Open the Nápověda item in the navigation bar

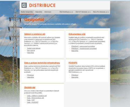click(39, 12)
